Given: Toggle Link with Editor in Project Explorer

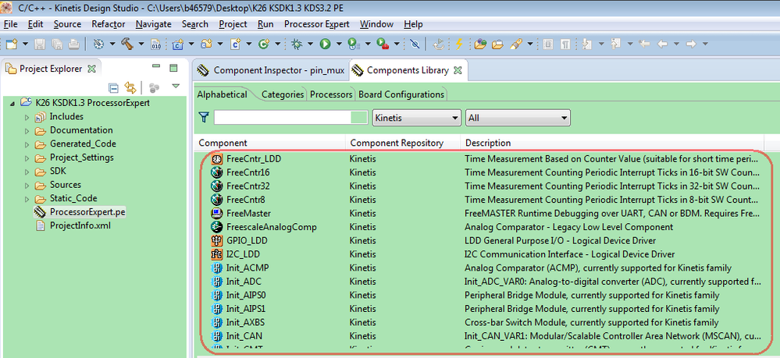Looking at the screenshot, I should click(x=130, y=88).
